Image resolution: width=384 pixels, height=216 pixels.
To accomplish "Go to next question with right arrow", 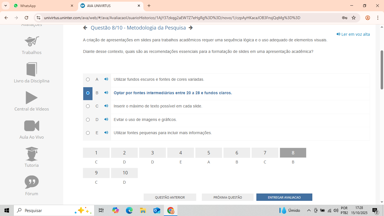I will pos(191,28).
